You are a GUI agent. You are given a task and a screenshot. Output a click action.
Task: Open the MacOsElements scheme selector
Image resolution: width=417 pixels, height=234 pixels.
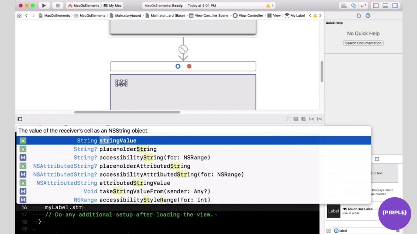click(x=84, y=6)
